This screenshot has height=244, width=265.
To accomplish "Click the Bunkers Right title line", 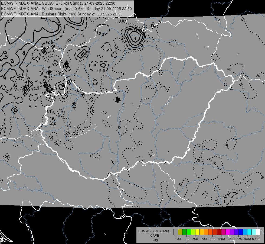I will (x=62, y=14).
